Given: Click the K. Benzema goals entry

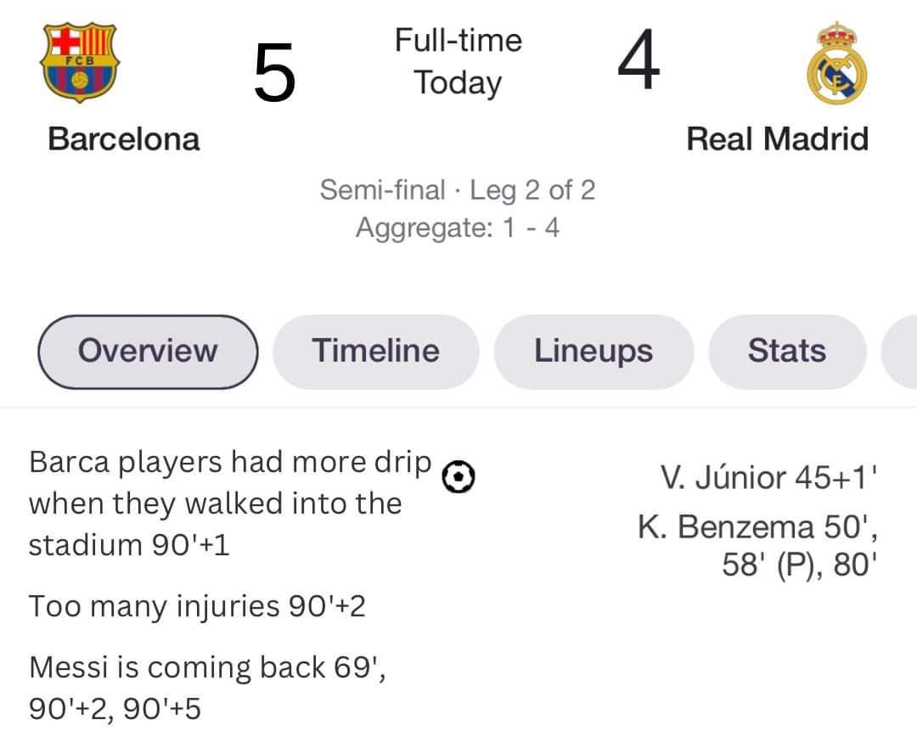Looking at the screenshot, I should (x=758, y=545).
